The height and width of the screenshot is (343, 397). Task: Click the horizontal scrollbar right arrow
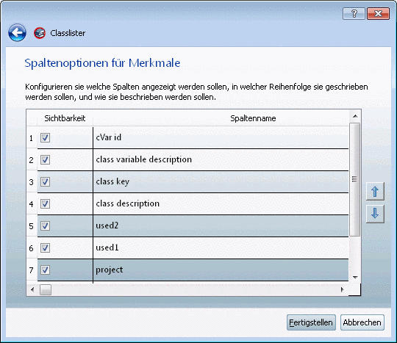(x=342, y=289)
